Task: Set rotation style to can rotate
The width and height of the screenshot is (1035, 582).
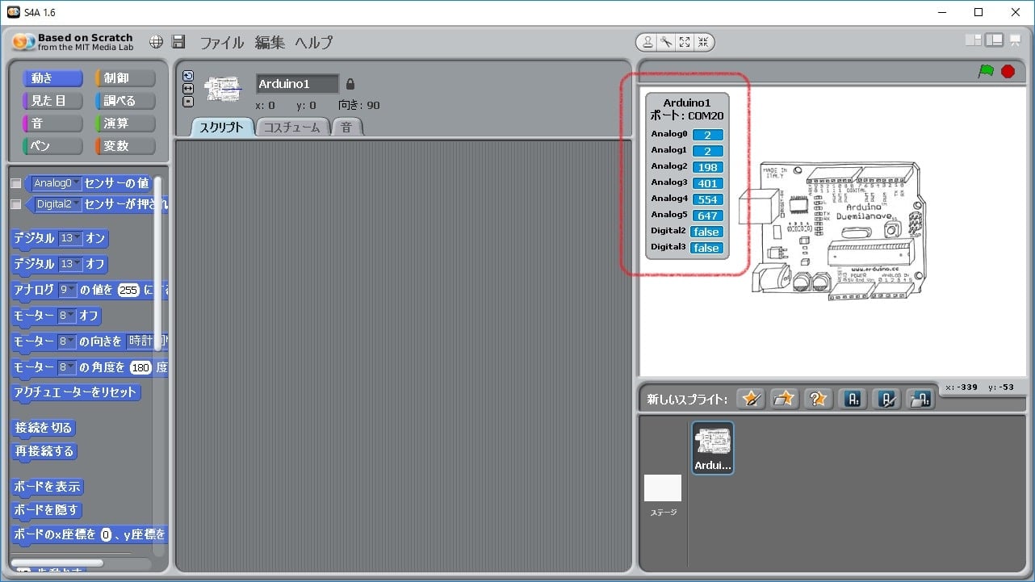Action: [188, 76]
